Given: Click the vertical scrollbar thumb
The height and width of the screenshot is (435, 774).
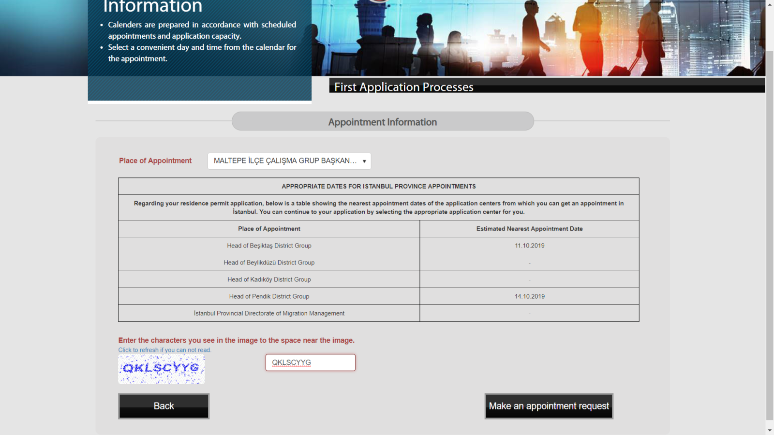Looking at the screenshot, I should (770, 232).
